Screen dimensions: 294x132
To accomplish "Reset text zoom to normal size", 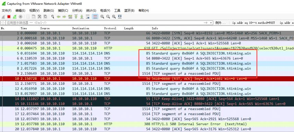I will (x=114, y=17).
